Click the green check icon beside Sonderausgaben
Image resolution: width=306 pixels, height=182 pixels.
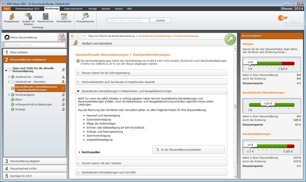tap(13, 94)
